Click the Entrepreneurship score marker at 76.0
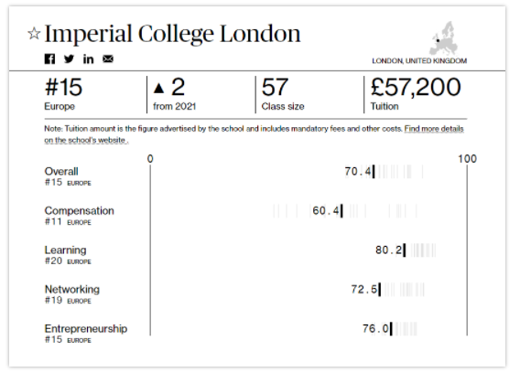 pos(391,329)
